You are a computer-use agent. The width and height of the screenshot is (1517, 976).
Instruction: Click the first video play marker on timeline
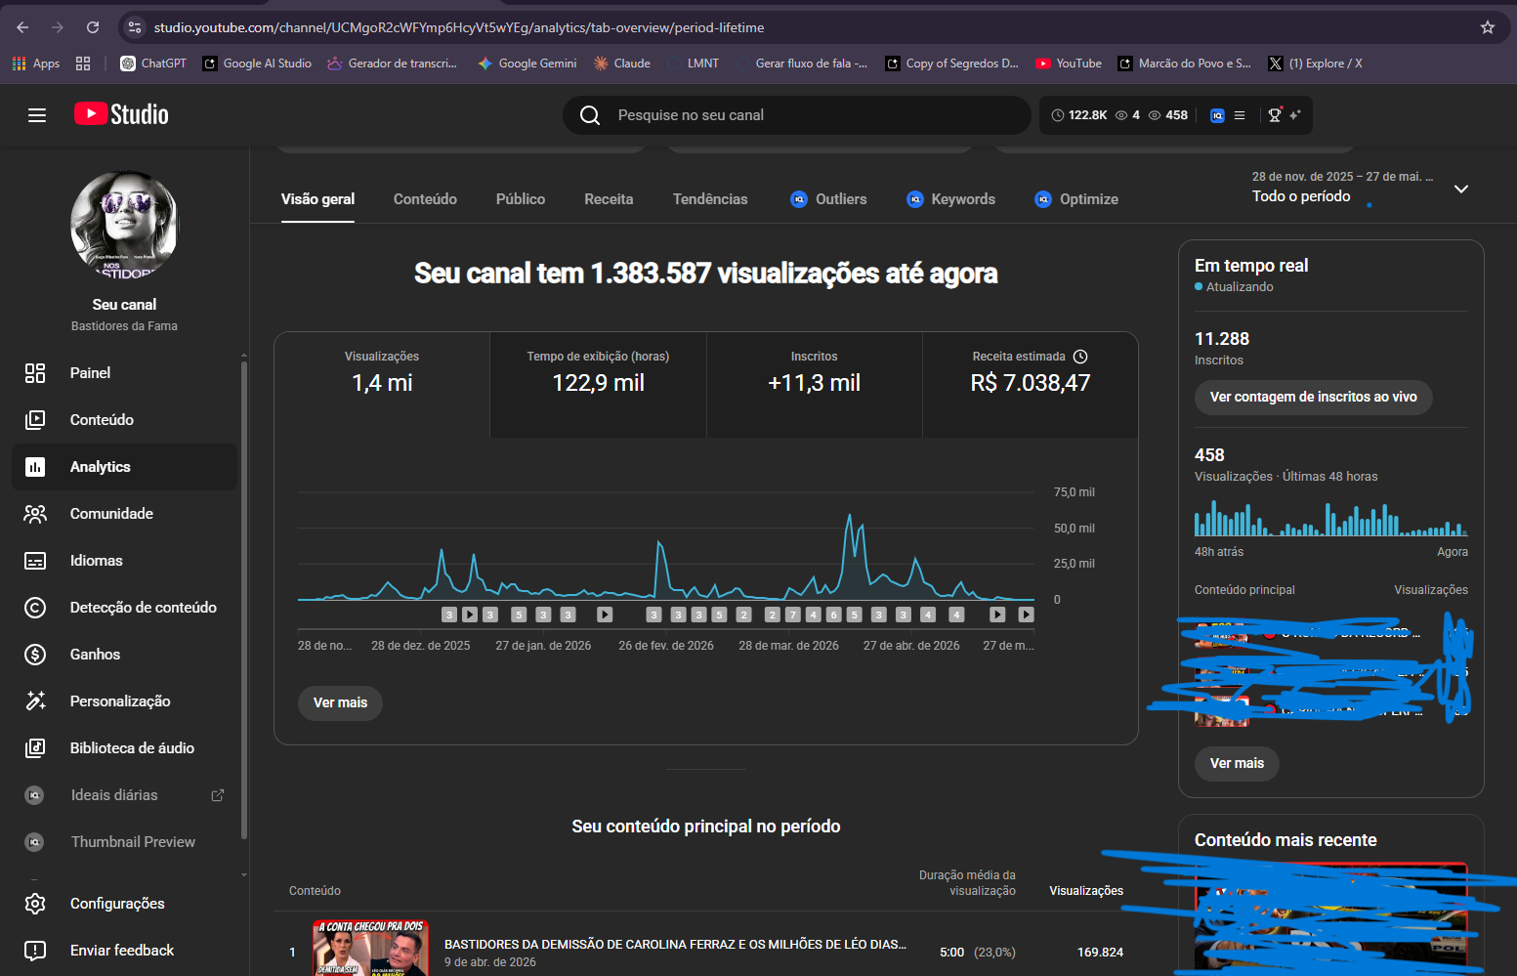[470, 615]
